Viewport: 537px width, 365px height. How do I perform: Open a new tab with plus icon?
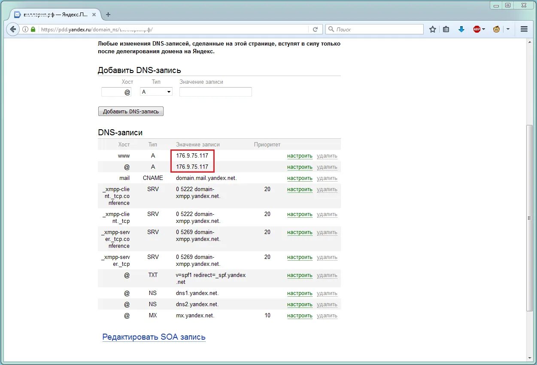[108, 15]
